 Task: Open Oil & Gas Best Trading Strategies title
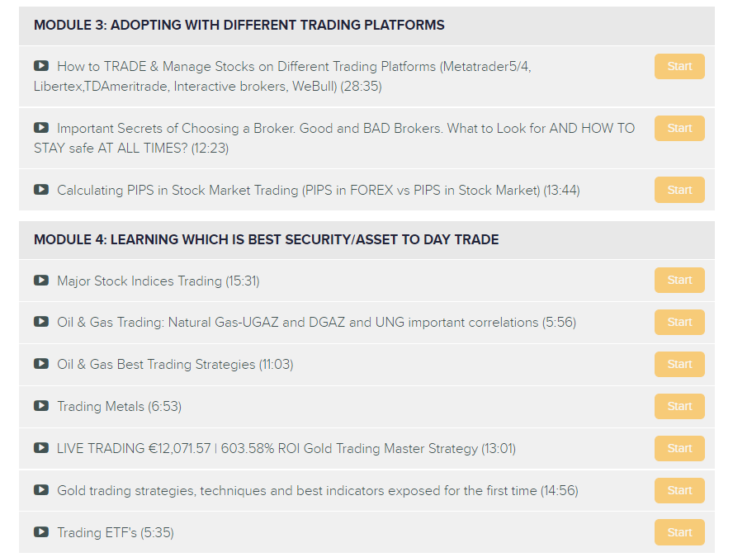(175, 364)
